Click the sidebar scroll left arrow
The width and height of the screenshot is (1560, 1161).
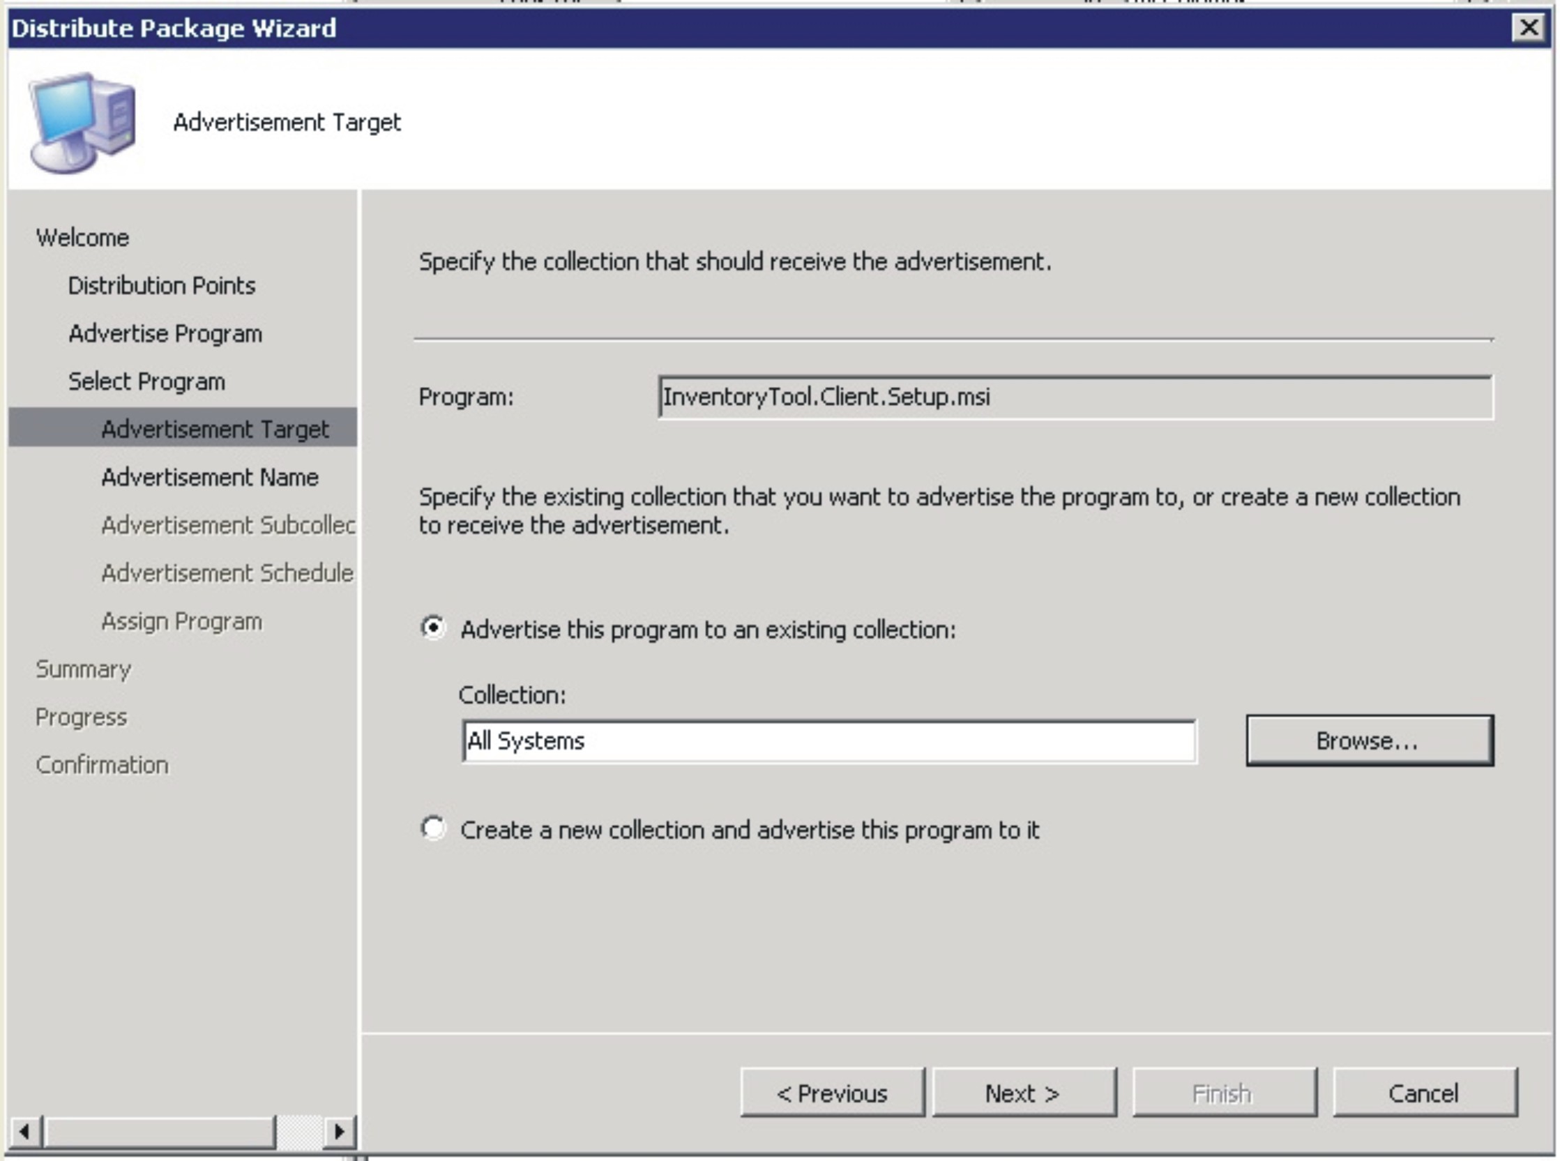25,1131
